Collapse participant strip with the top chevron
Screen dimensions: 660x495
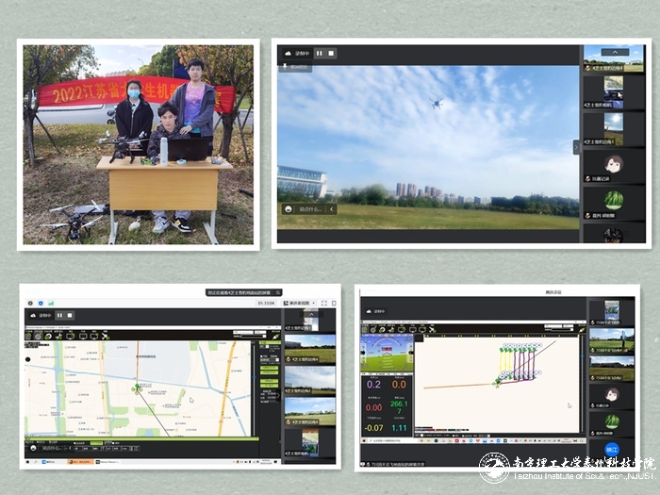pos(614,52)
